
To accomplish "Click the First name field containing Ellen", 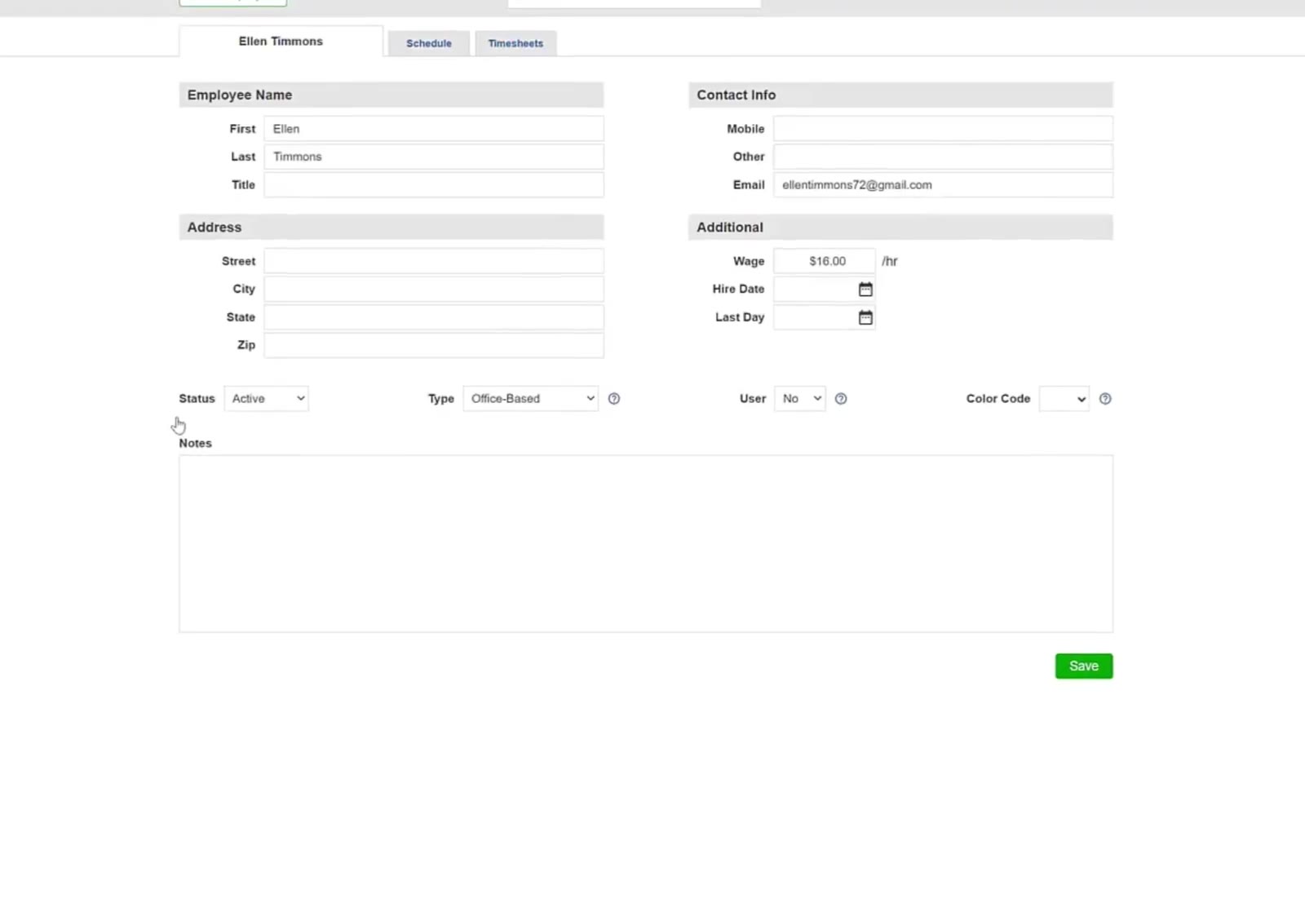I will (434, 129).
